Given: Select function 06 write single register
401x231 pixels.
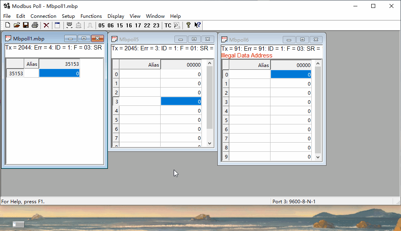Looking at the screenshot, I should pyautogui.click(x=111, y=25).
